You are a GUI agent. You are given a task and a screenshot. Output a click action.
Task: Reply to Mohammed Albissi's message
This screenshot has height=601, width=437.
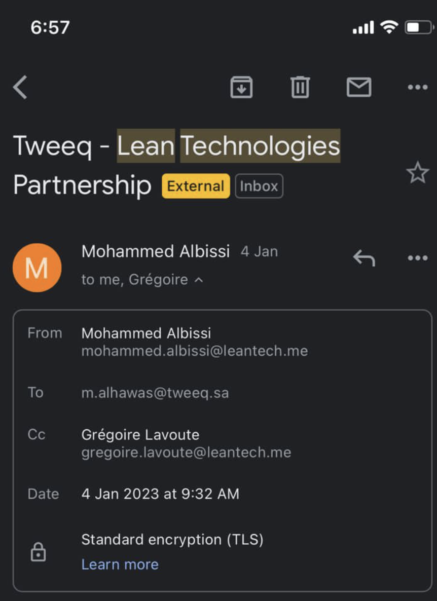click(364, 258)
